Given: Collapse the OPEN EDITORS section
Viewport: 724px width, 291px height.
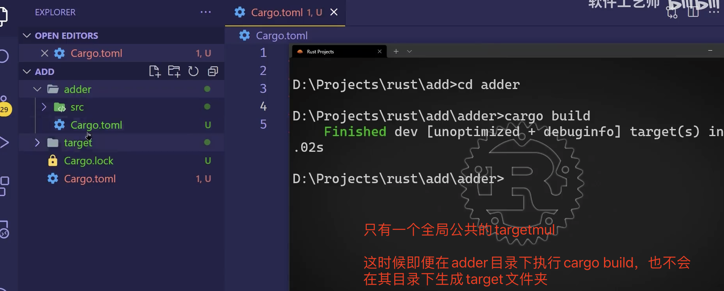Looking at the screenshot, I should 27,36.
